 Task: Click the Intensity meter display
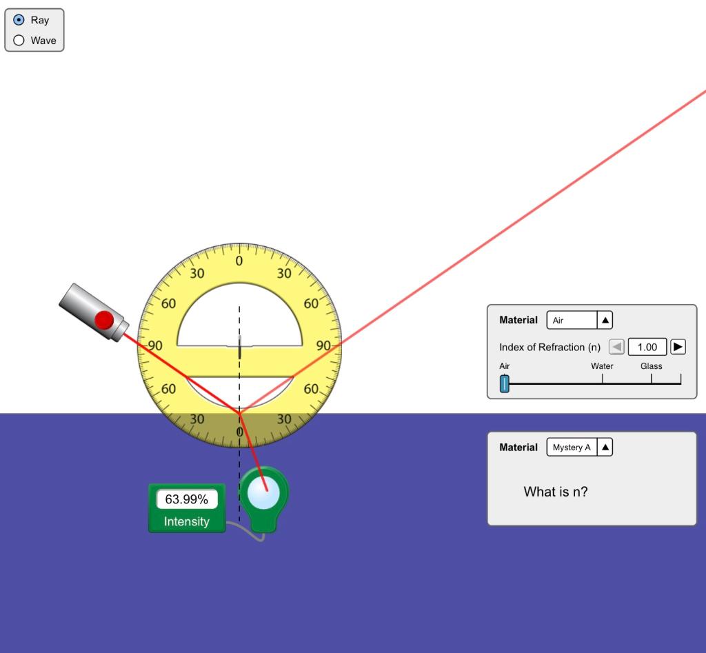pyautogui.click(x=186, y=499)
